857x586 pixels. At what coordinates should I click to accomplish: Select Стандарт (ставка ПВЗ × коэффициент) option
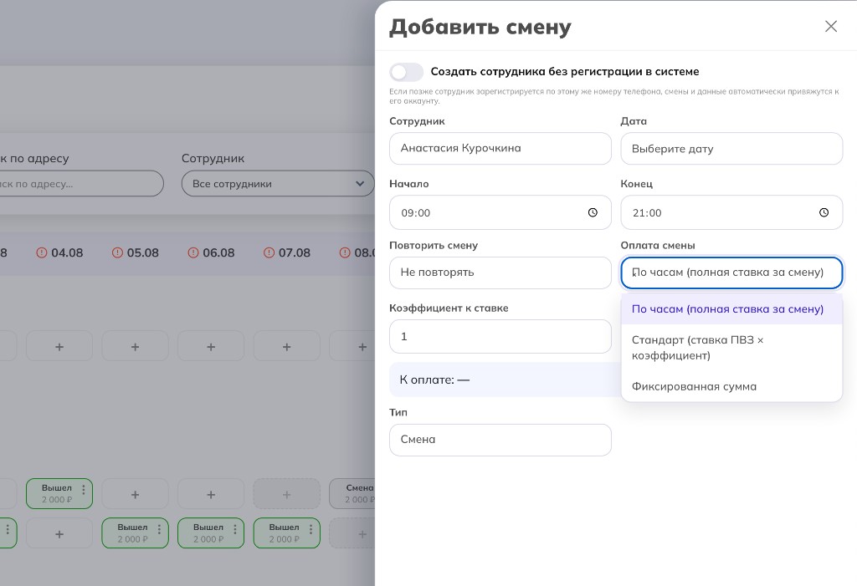[731, 348]
